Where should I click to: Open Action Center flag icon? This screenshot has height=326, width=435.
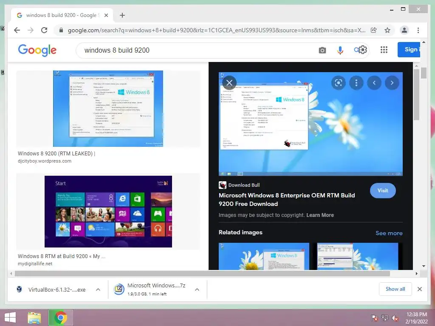(x=375, y=318)
